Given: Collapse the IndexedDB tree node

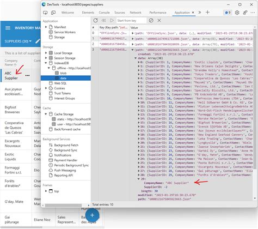Looking at the screenshot, I should tap(46, 63).
